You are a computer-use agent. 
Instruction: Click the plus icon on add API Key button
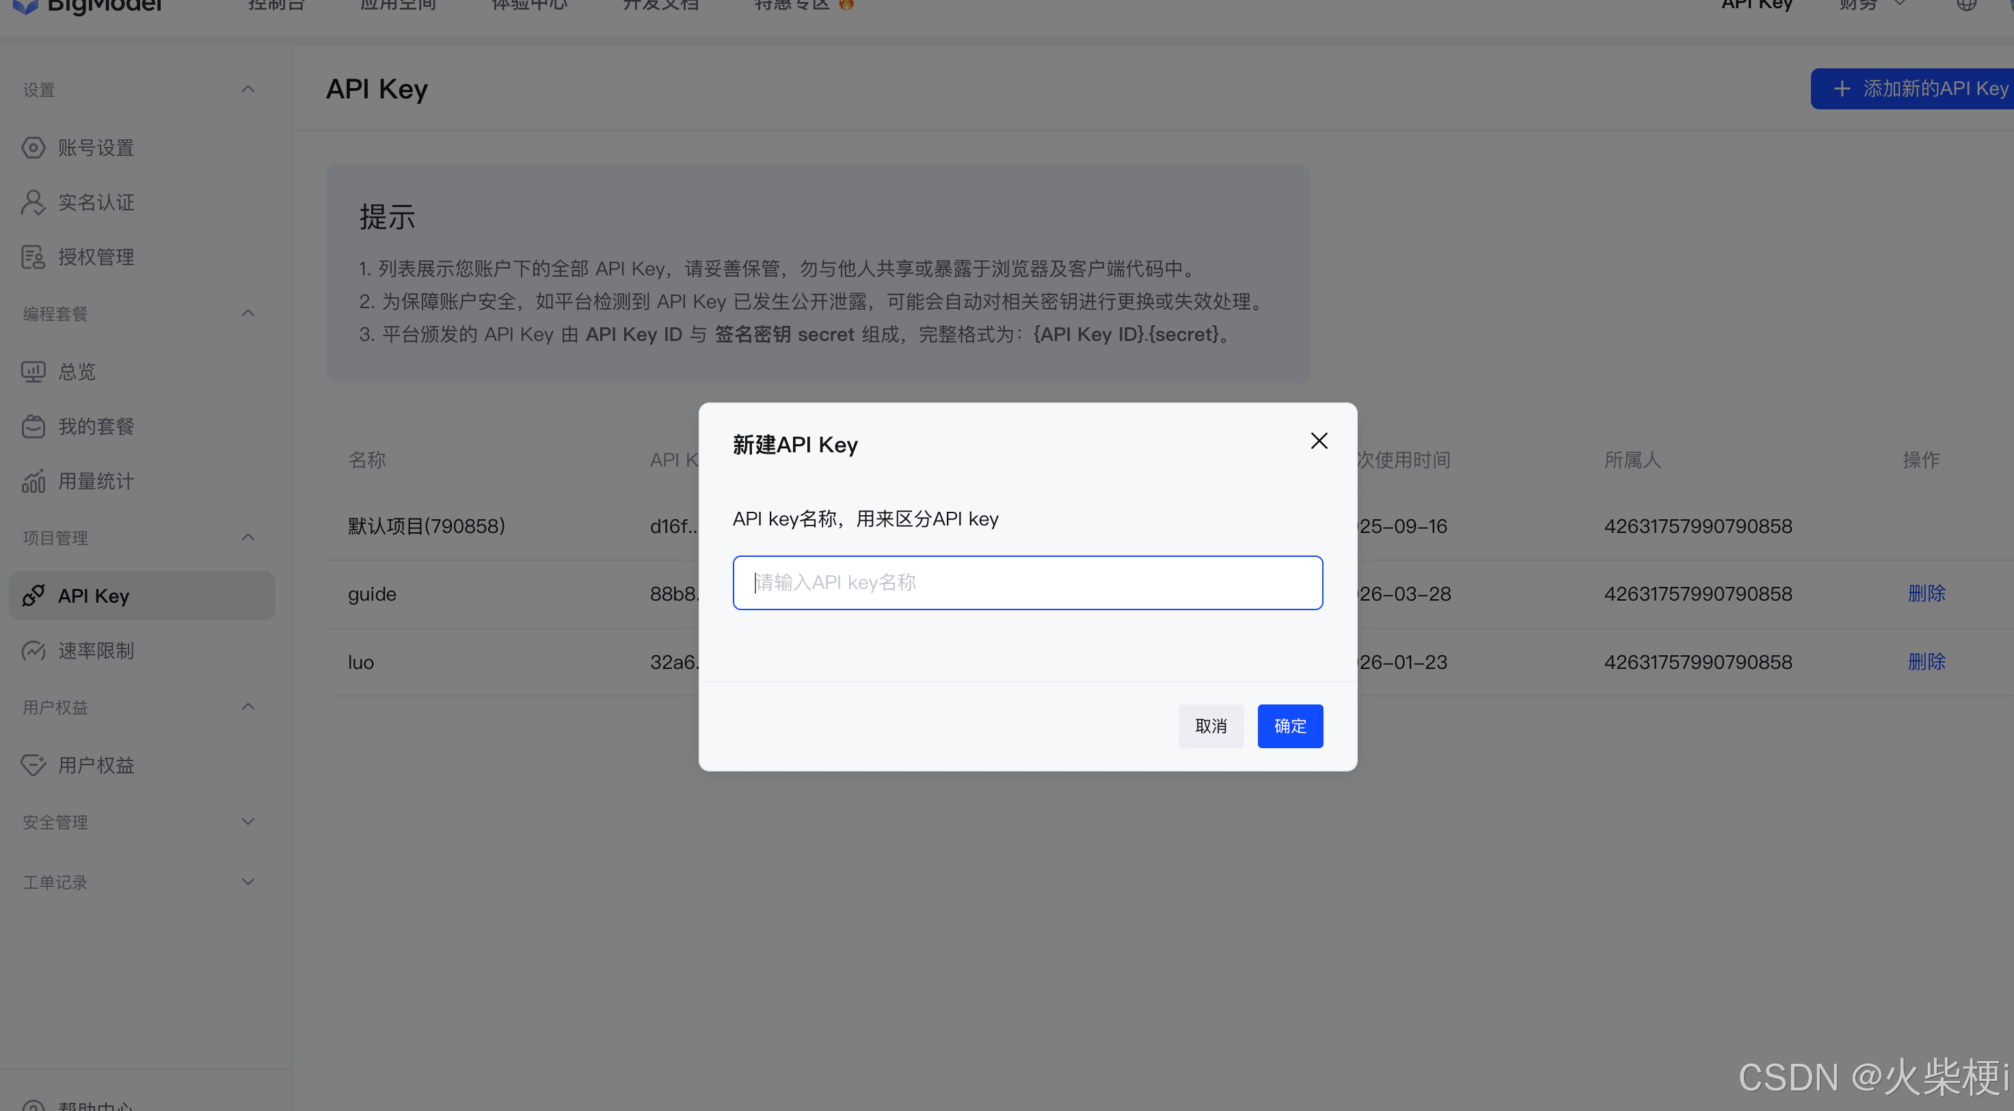[1842, 88]
